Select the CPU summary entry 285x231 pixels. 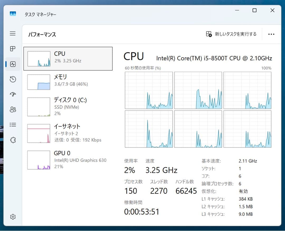pyautogui.click(x=68, y=58)
